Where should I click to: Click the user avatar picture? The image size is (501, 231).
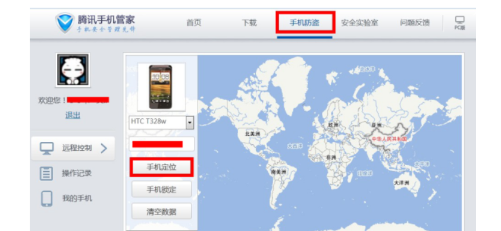coord(73,70)
